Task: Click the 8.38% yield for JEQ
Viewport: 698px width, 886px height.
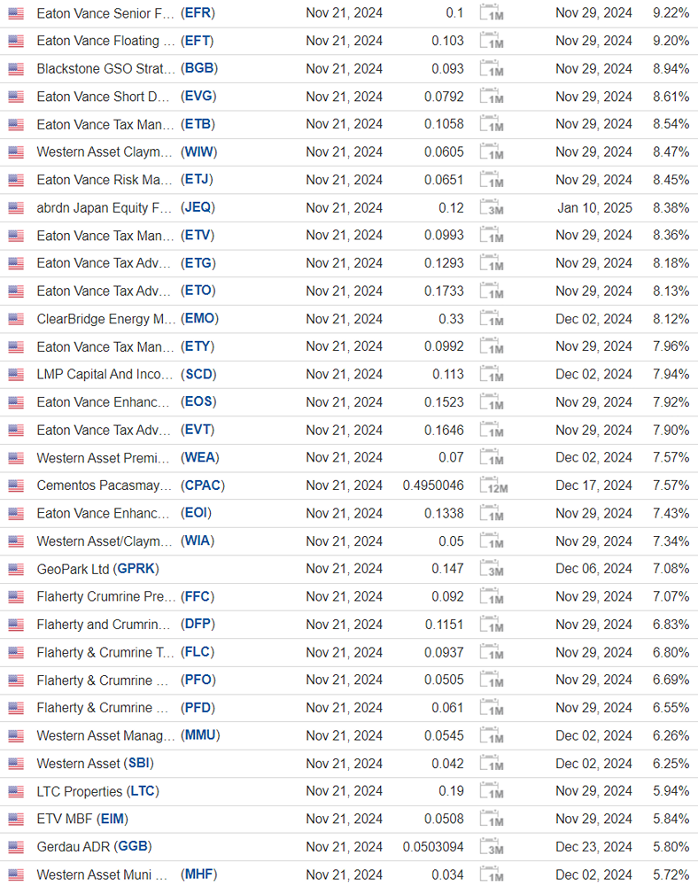Action: (670, 207)
